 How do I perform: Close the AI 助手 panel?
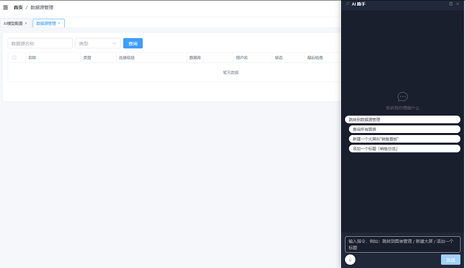458,4
